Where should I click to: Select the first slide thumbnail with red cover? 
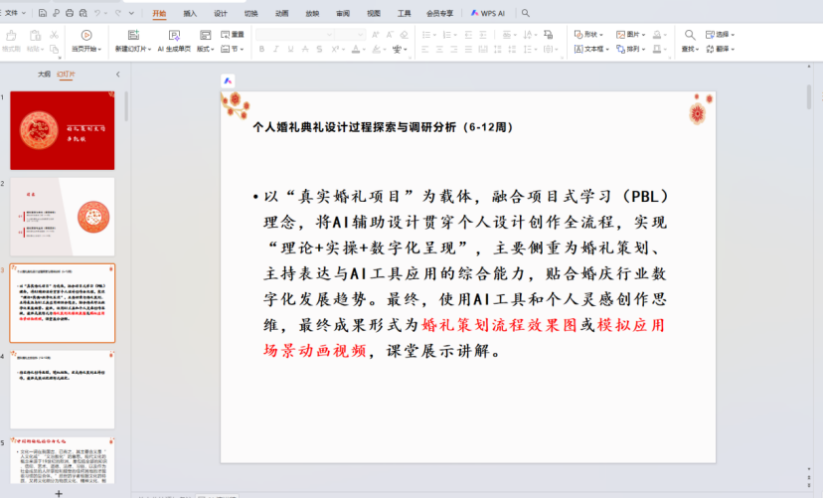(62, 130)
